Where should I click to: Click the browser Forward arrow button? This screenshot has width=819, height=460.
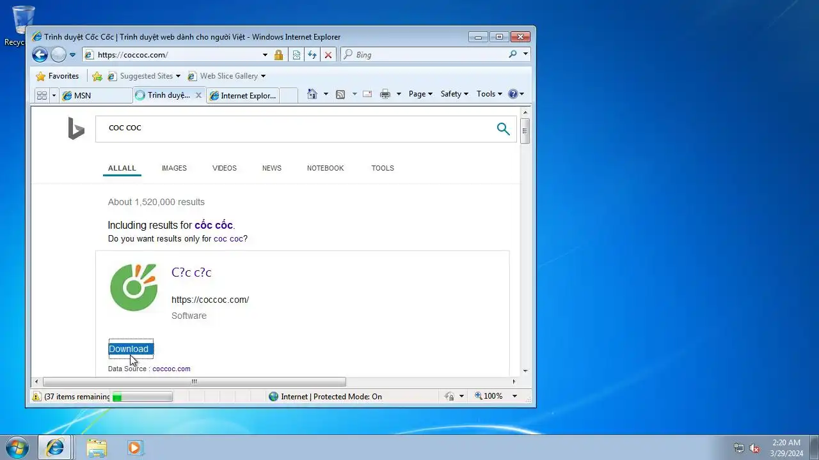[58, 55]
